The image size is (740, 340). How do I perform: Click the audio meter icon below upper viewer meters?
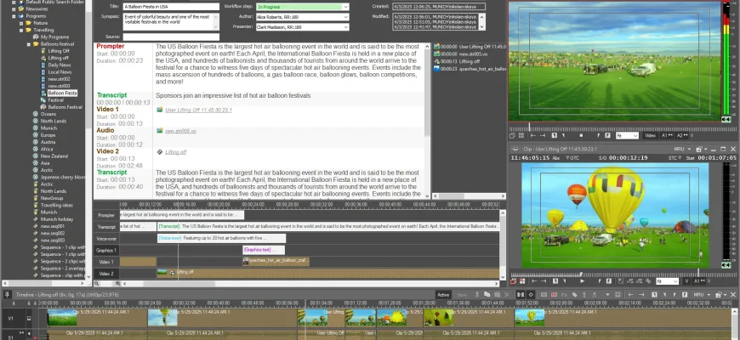coord(726,119)
